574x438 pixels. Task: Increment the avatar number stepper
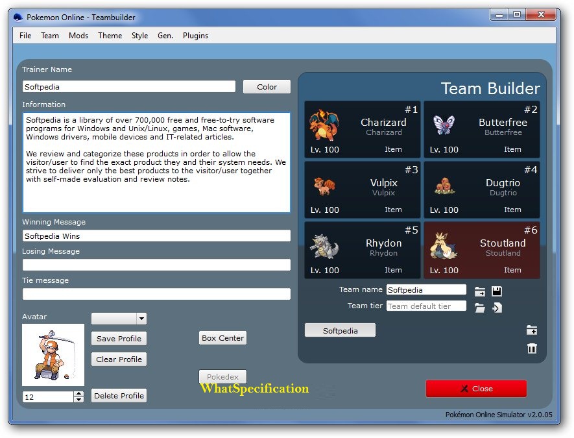tap(79, 393)
